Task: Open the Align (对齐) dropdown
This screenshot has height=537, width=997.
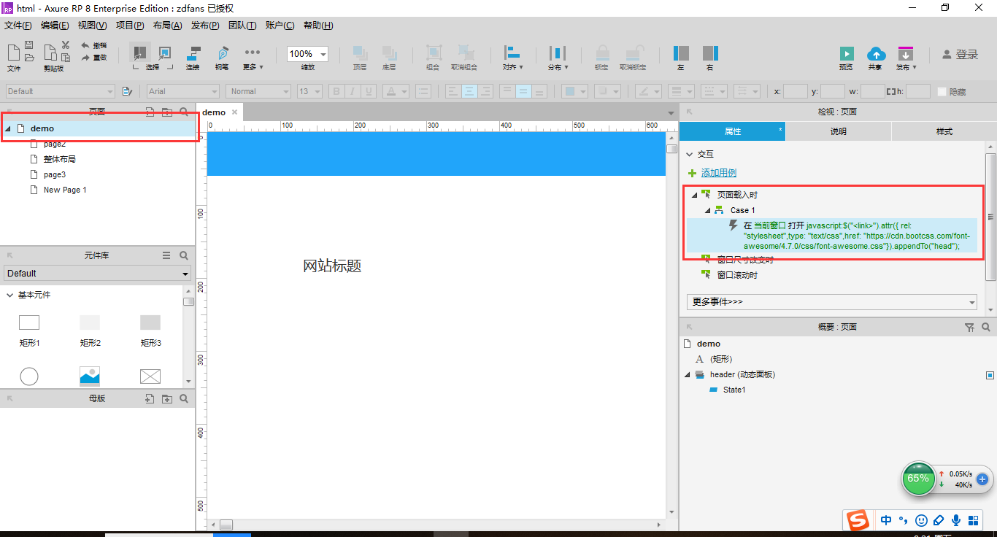Action: 513,56
